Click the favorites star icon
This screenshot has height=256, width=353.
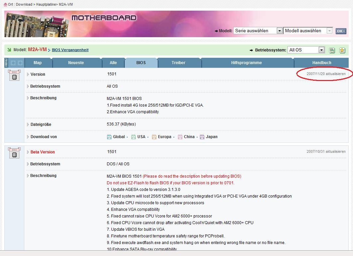pyautogui.click(x=342, y=50)
